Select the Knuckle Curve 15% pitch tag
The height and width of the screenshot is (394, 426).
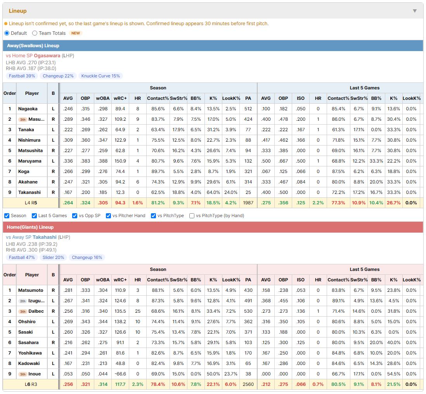click(x=100, y=76)
